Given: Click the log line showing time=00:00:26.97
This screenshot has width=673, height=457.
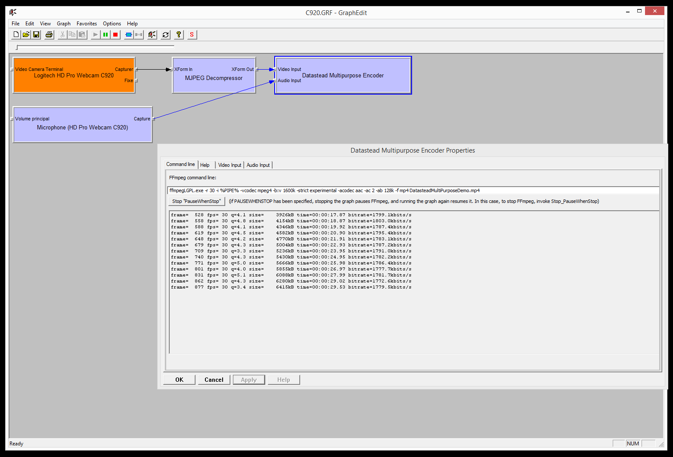Looking at the screenshot, I should pos(291,269).
